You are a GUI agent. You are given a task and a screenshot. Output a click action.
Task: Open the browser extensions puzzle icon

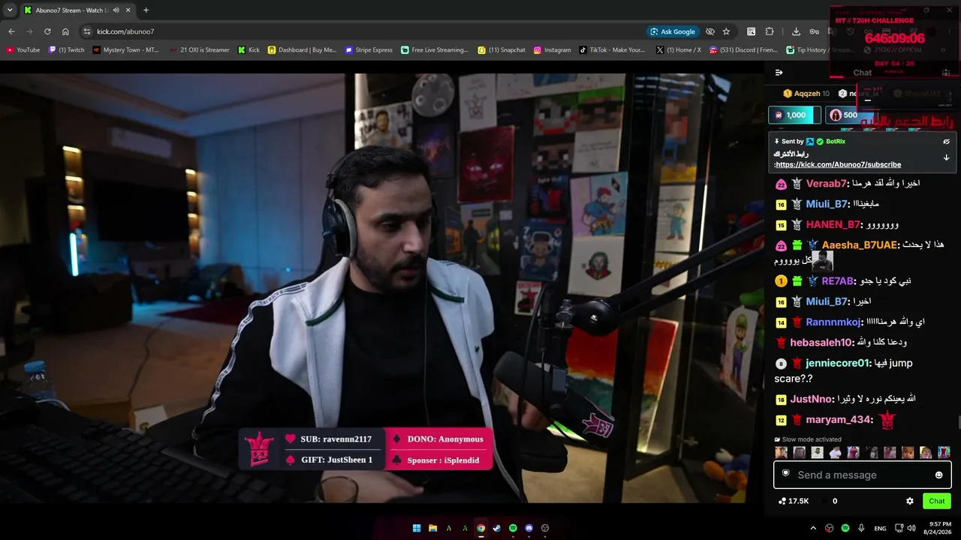pos(770,31)
